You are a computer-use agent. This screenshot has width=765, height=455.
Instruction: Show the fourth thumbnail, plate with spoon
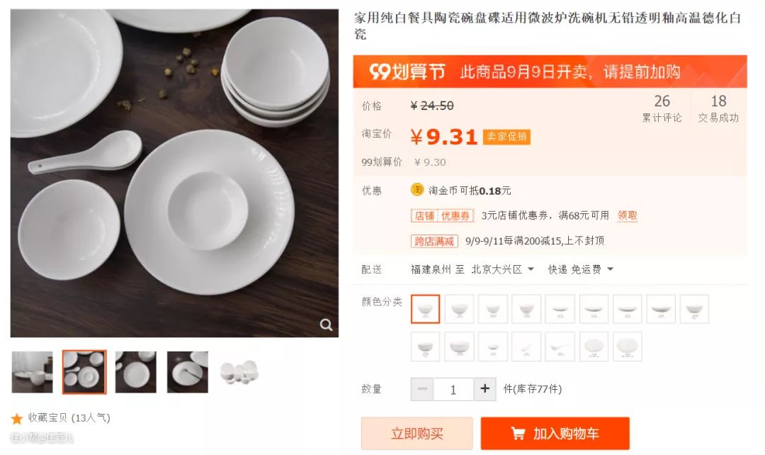click(187, 372)
